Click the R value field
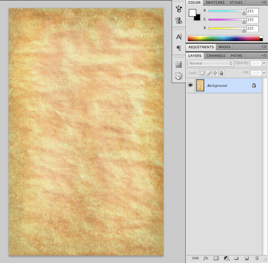This screenshot has height=263, width=268. (x=252, y=11)
